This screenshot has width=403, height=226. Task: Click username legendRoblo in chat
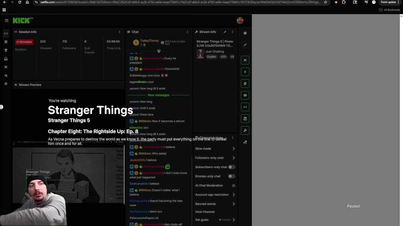138,82
